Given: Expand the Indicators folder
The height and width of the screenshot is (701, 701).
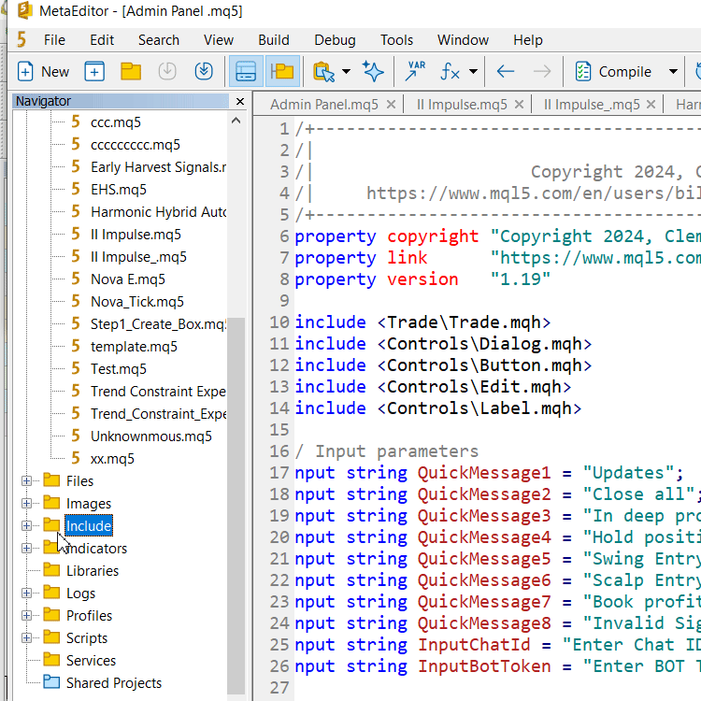Looking at the screenshot, I should (26, 548).
